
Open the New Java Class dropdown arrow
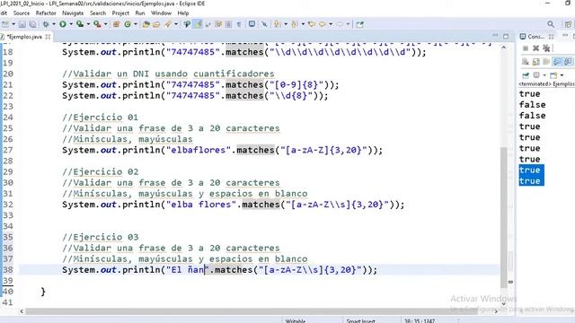pyautogui.click(x=136, y=24)
